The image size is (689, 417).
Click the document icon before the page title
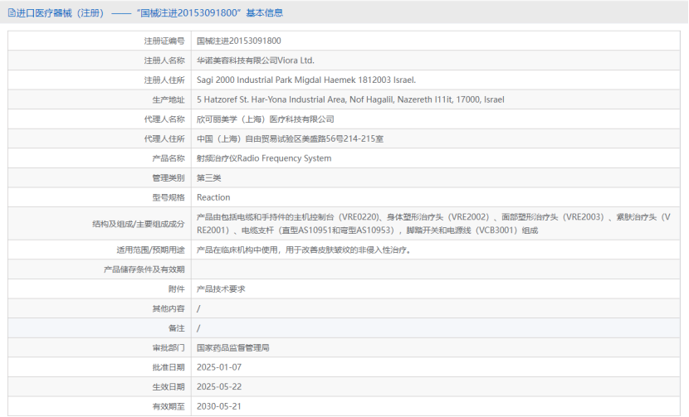coord(12,12)
